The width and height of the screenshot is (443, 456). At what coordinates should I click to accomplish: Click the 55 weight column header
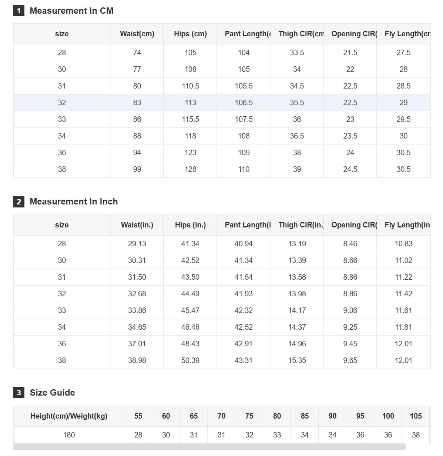(x=138, y=416)
